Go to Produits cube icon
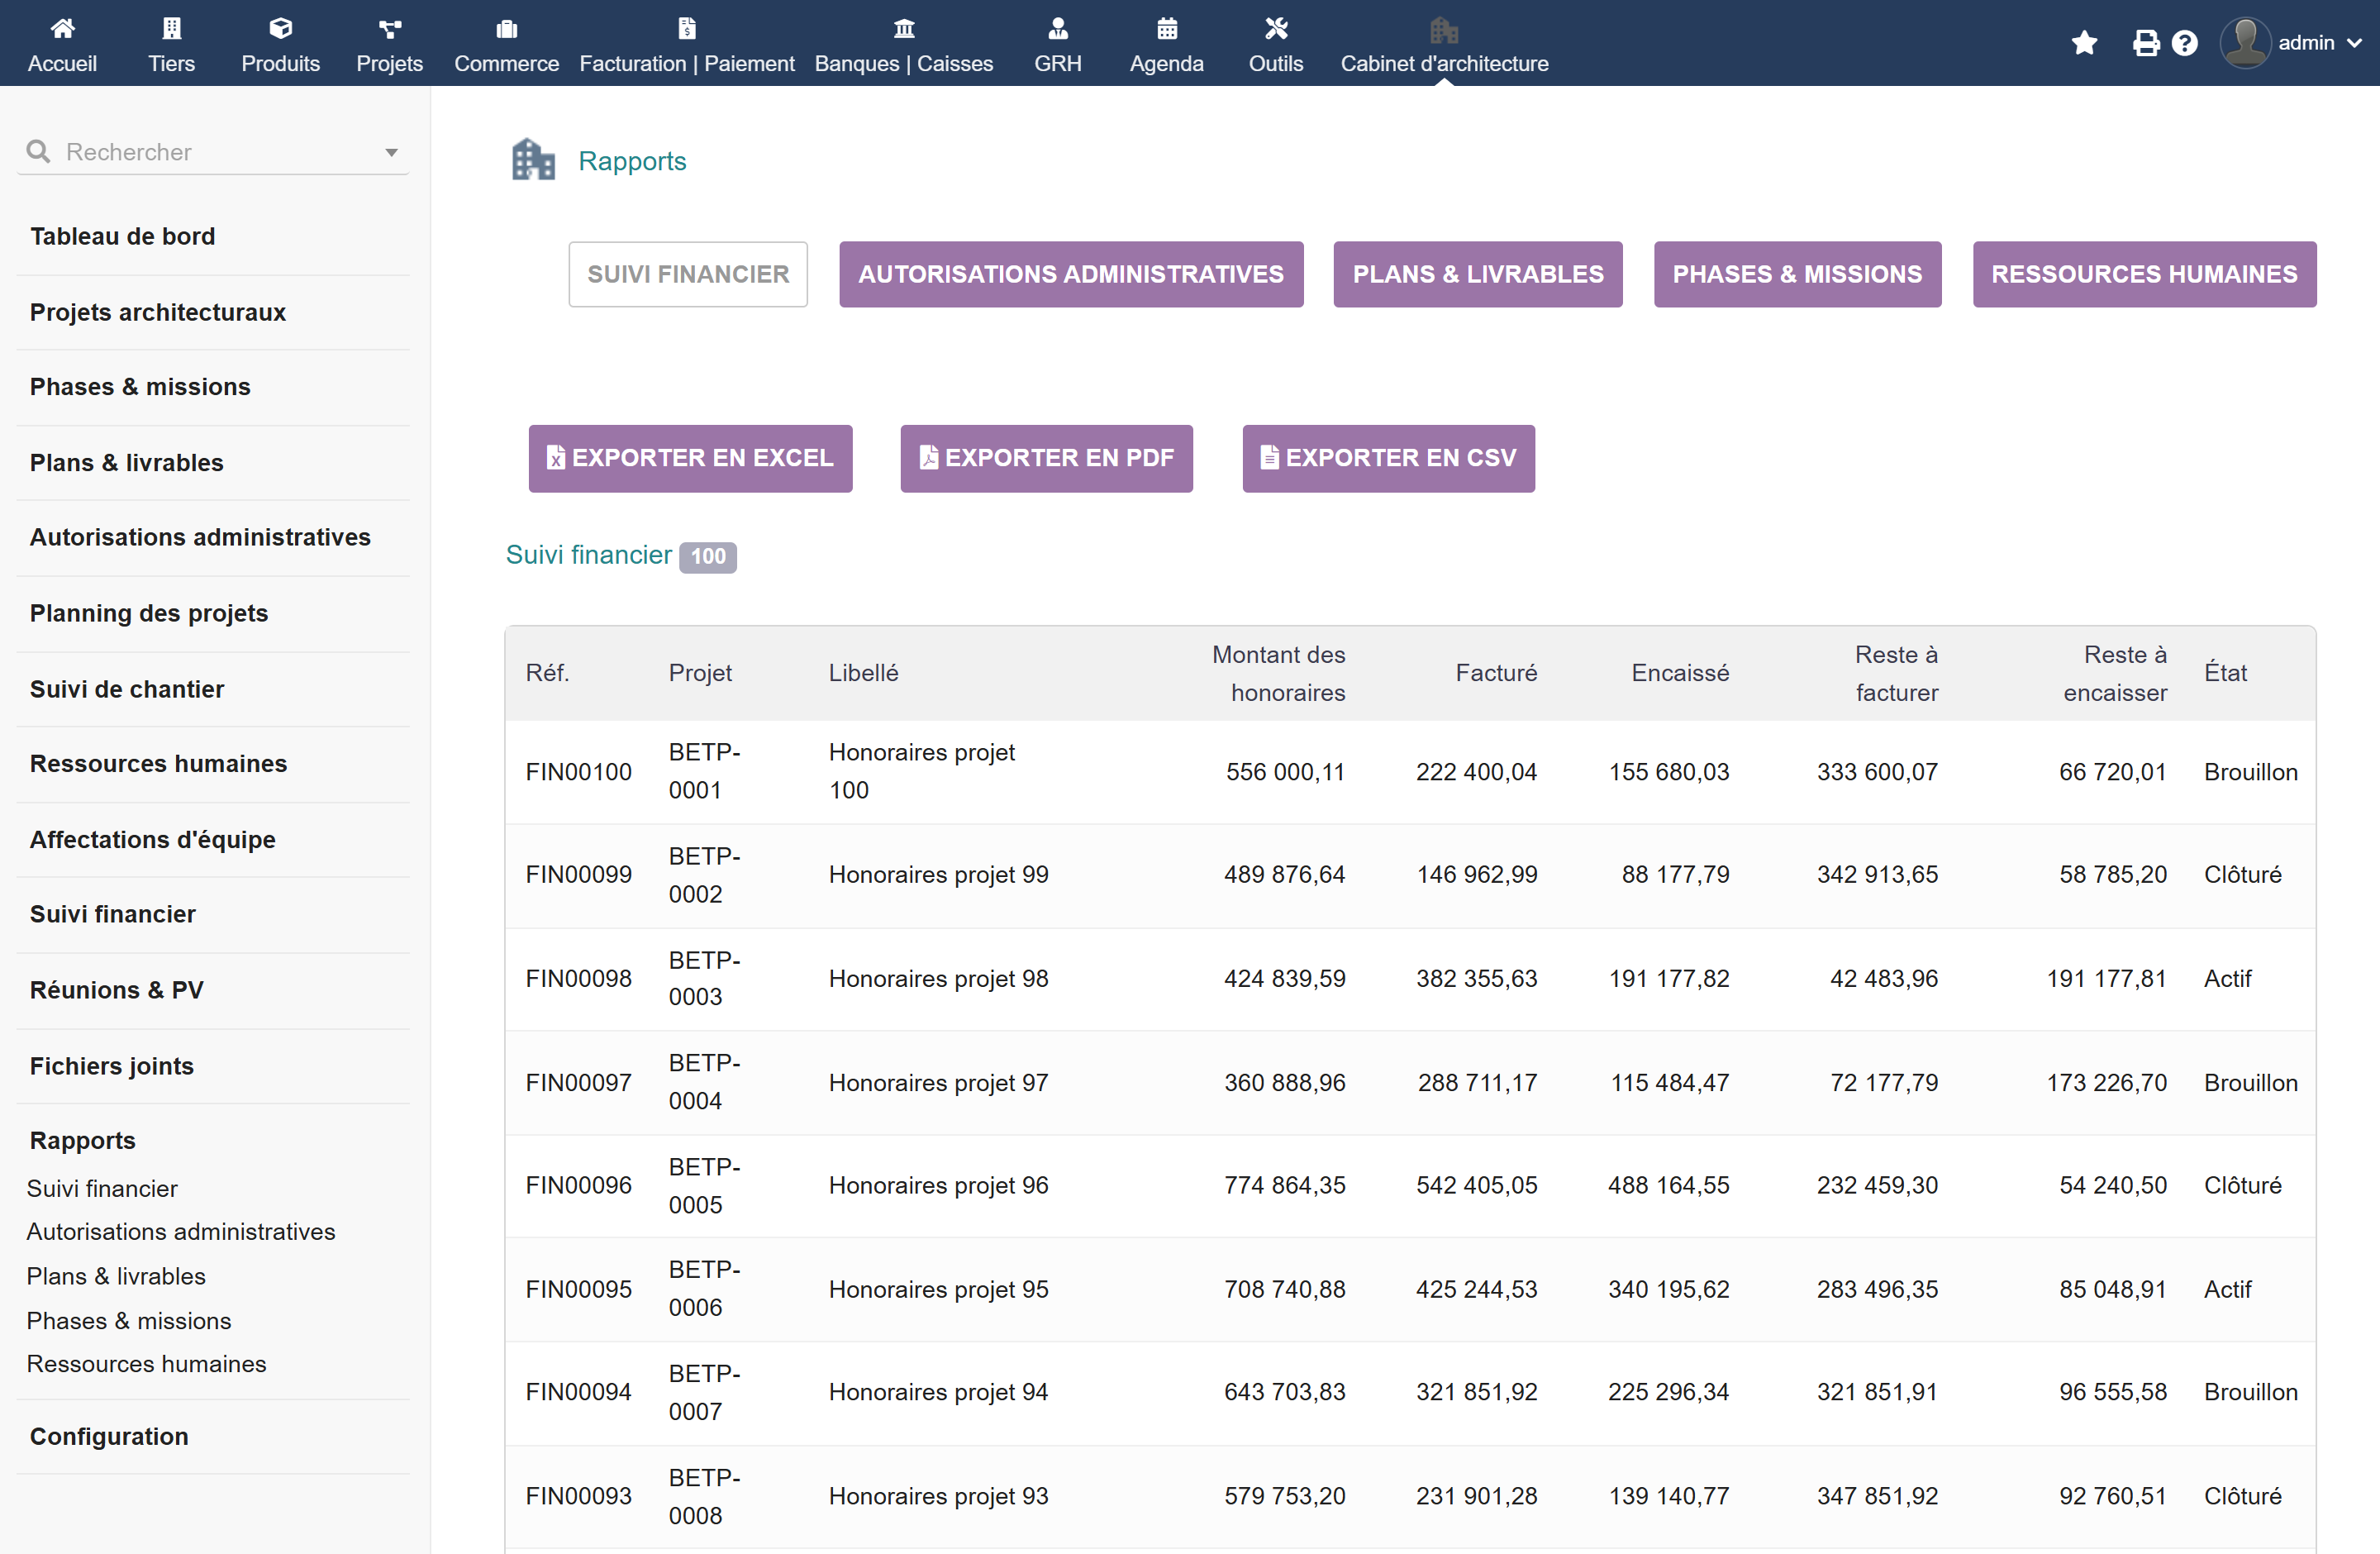The height and width of the screenshot is (1554, 2380). tap(280, 28)
